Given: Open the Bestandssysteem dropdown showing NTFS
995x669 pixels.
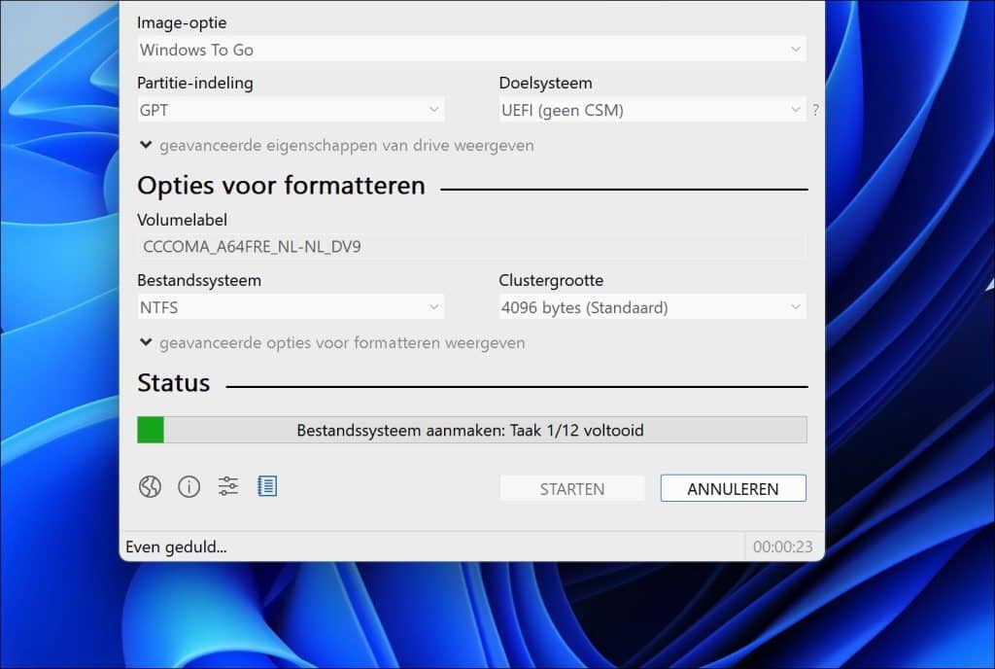Looking at the screenshot, I should (291, 308).
